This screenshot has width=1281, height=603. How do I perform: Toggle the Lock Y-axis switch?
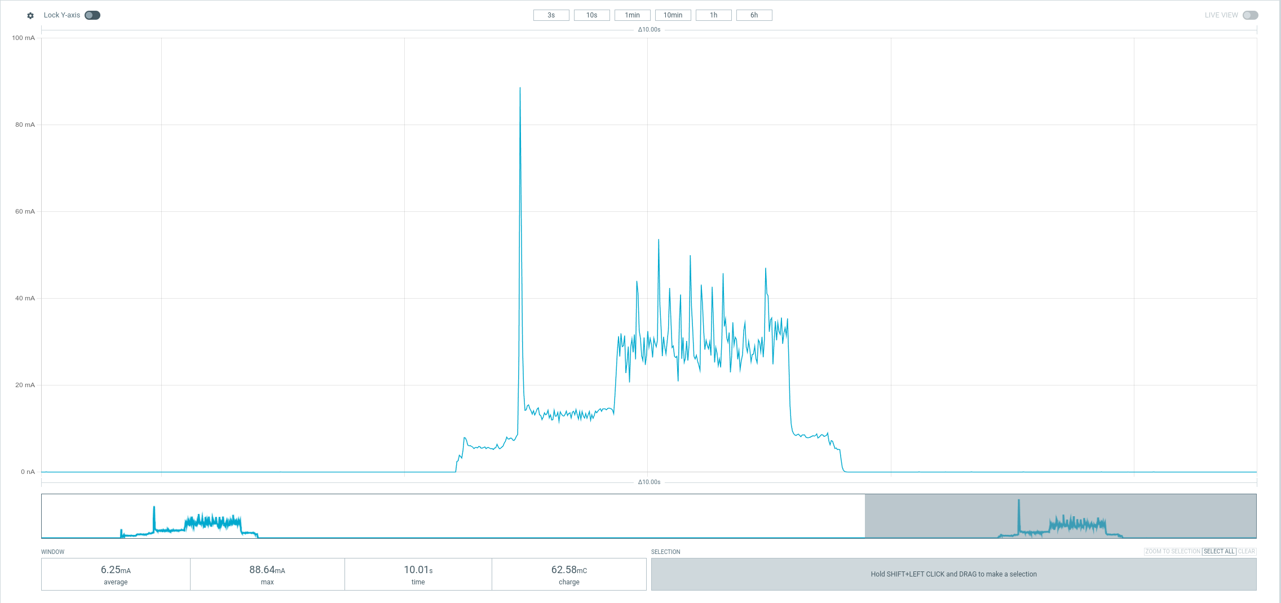[x=92, y=15]
